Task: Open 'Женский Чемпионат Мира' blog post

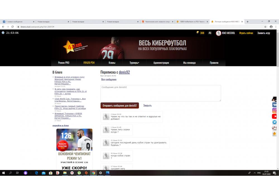Action: pos(69,81)
